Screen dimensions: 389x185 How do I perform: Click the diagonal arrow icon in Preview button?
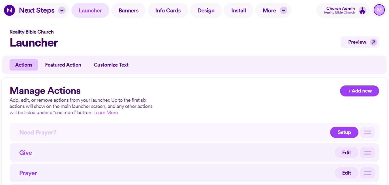(x=373, y=41)
